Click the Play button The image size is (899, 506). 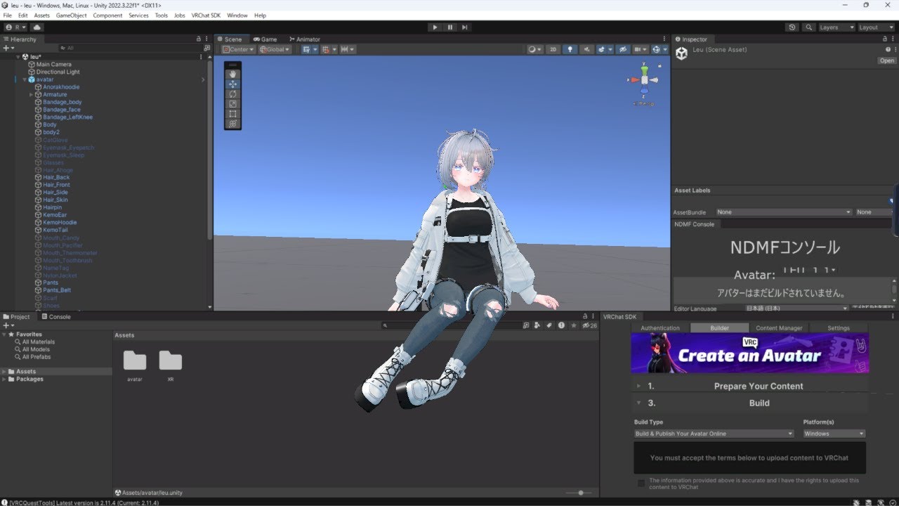pos(435,27)
